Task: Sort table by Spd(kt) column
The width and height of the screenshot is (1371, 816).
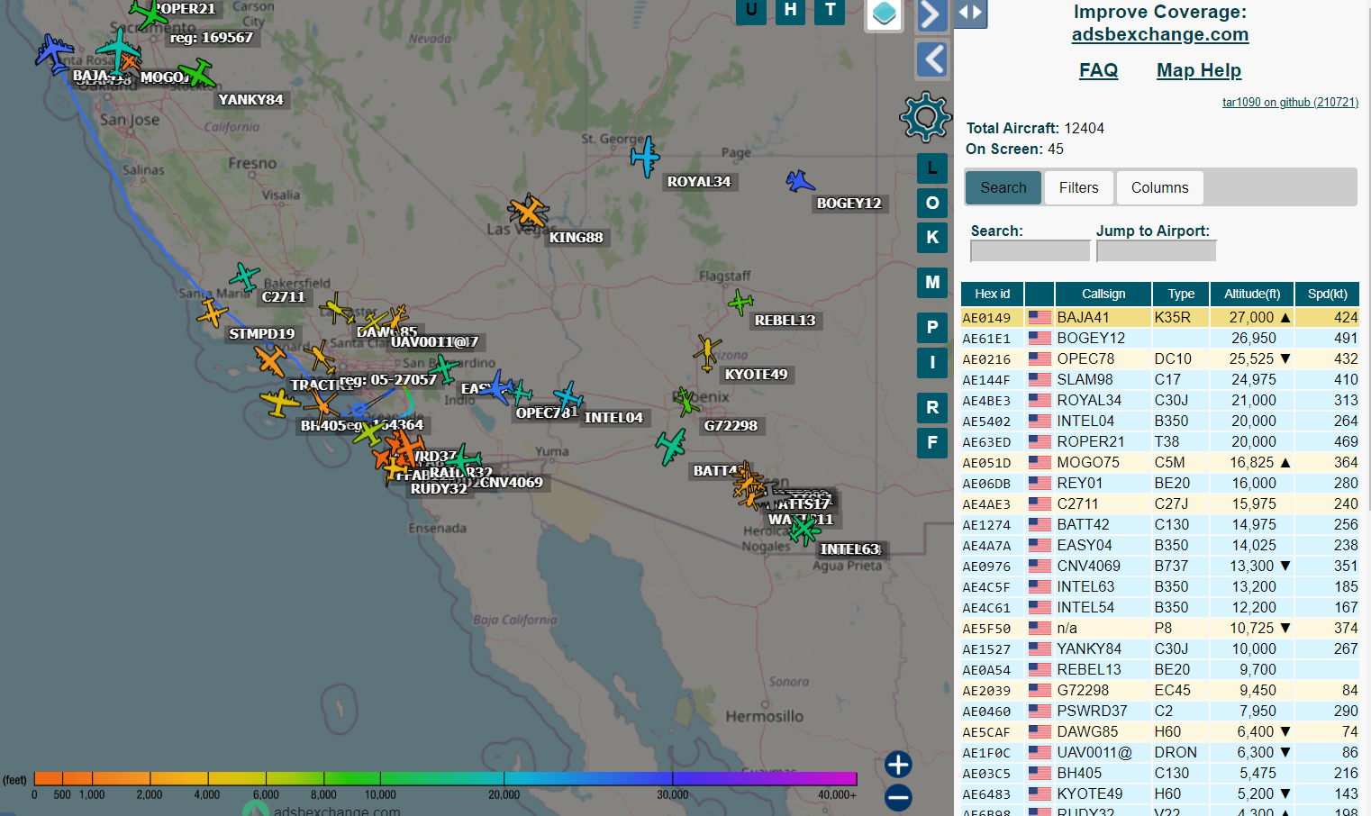Action: coord(1328,294)
